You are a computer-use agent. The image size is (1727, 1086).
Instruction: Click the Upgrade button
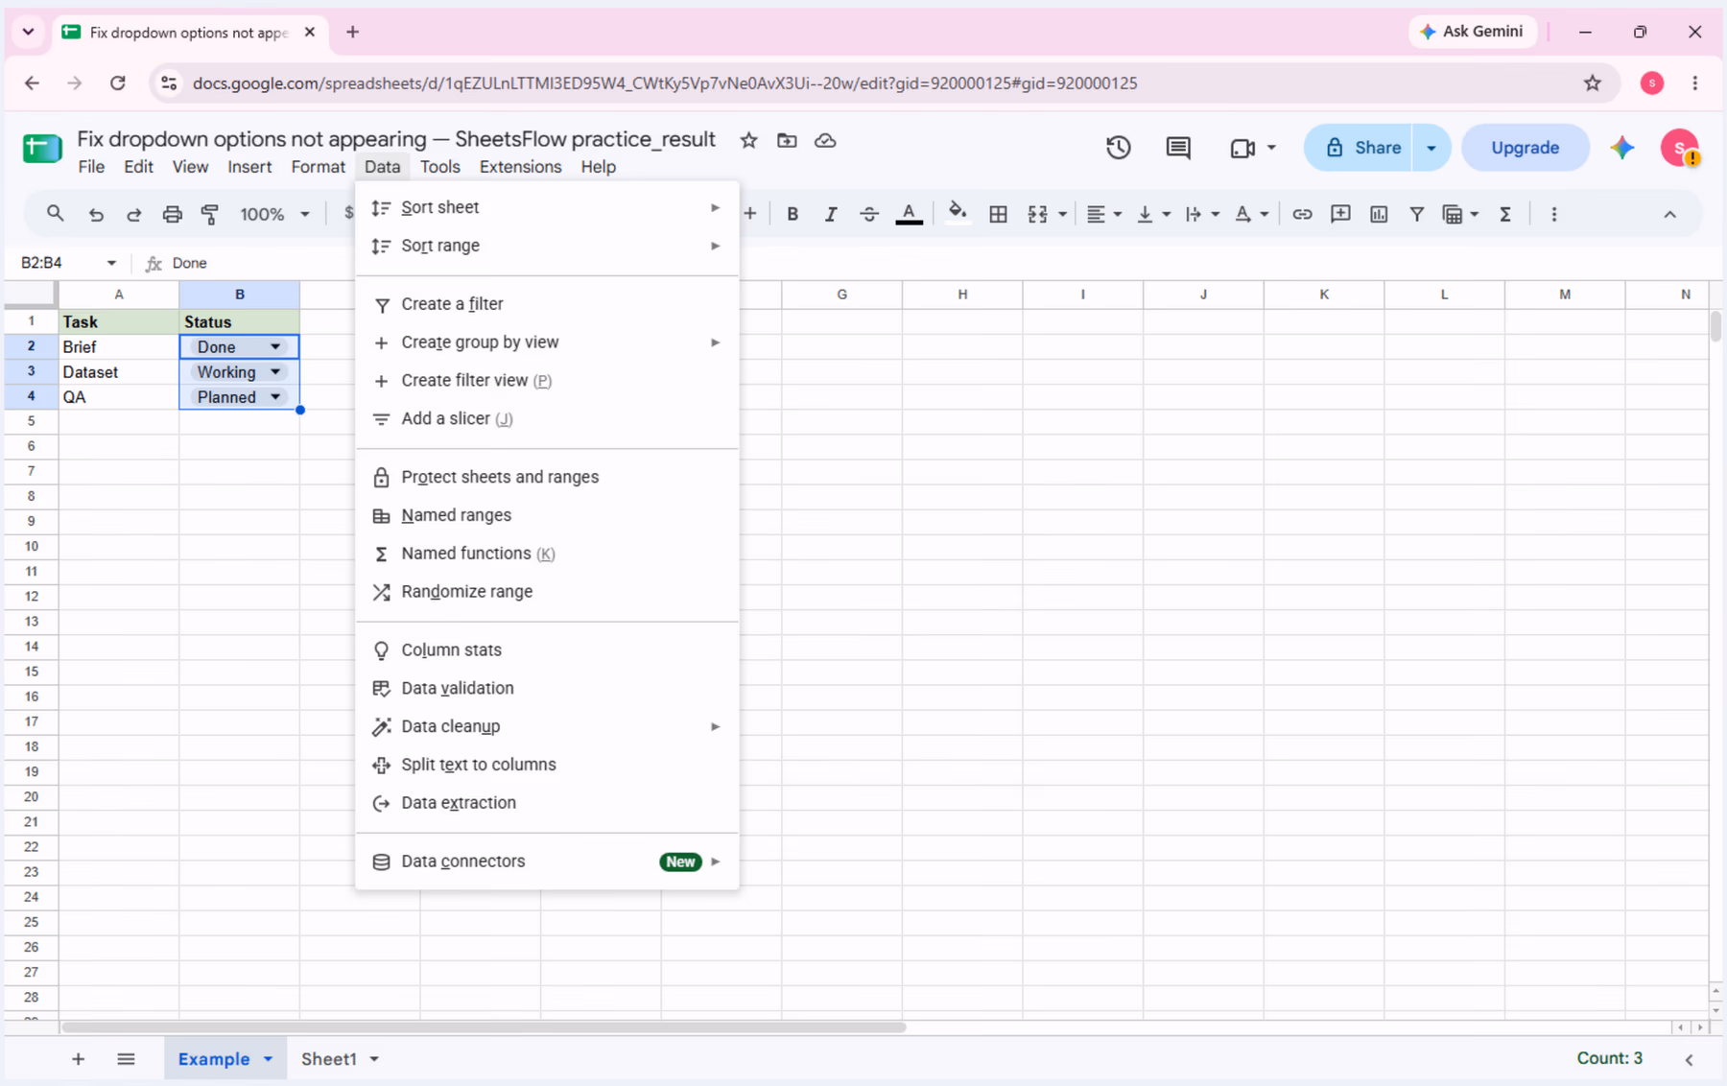click(1525, 148)
